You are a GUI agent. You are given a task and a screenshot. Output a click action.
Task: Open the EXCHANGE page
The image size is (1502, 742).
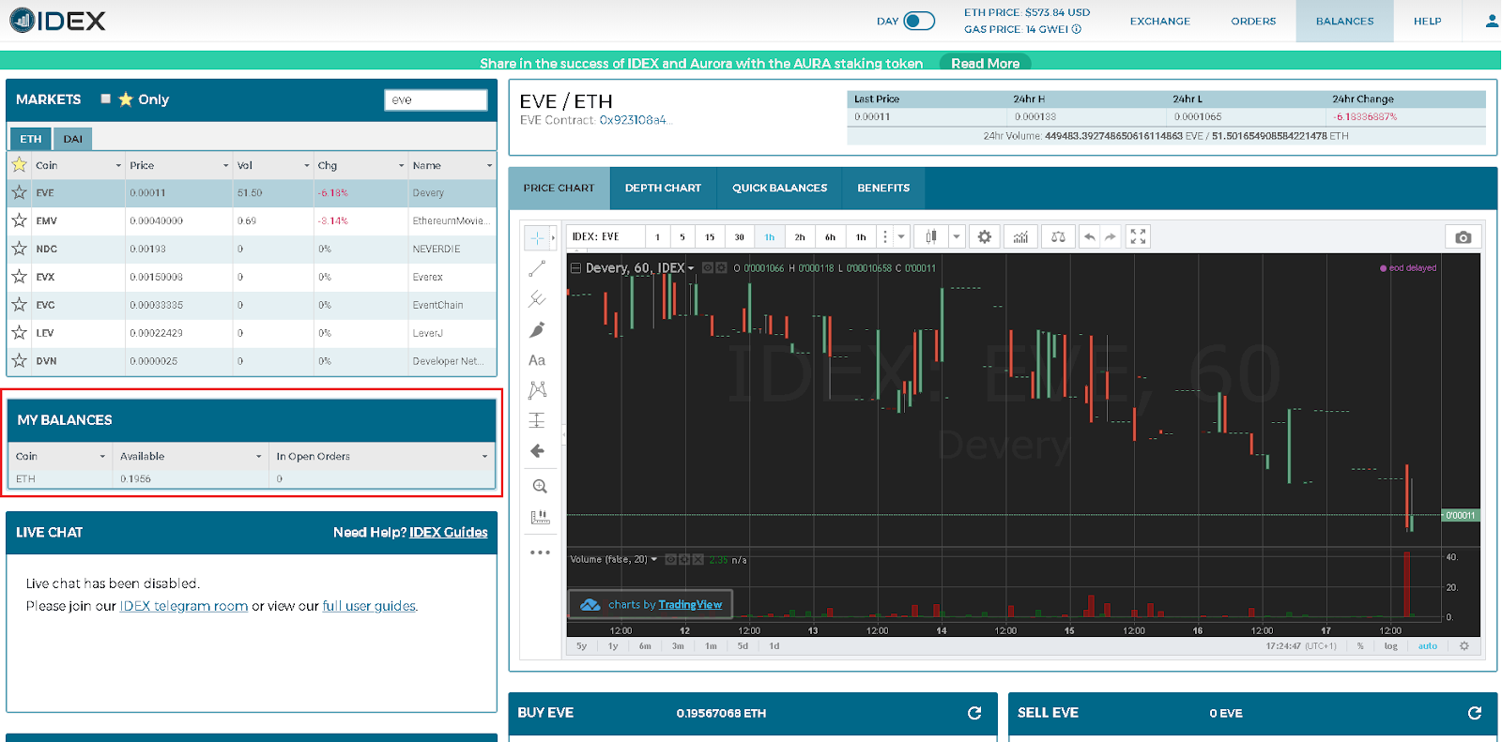[1159, 21]
